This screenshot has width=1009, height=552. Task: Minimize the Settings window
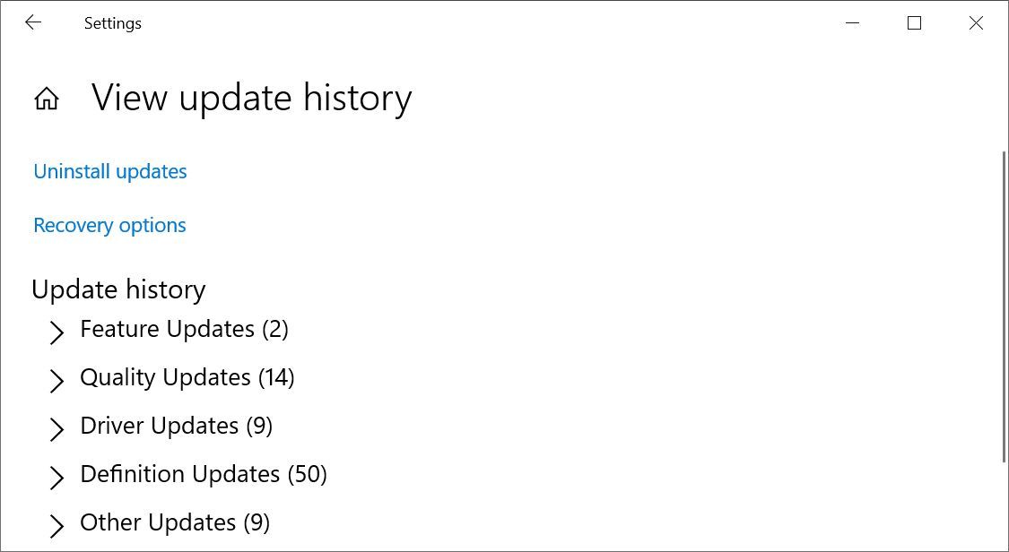coord(851,22)
